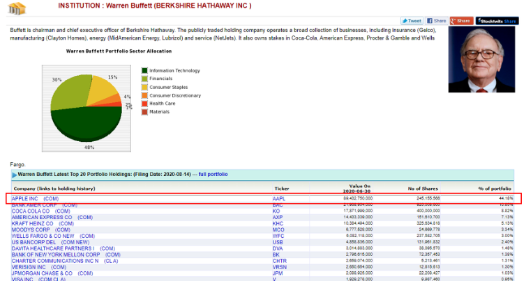526x281 pixels.
Task: Click the 8.82% portfolio cell
Action: click(507, 211)
